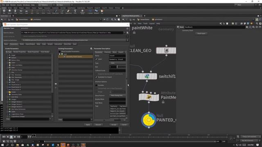Click the Discard button
Image resolution: width=262 pixels, height=147 pixels.
98,125
